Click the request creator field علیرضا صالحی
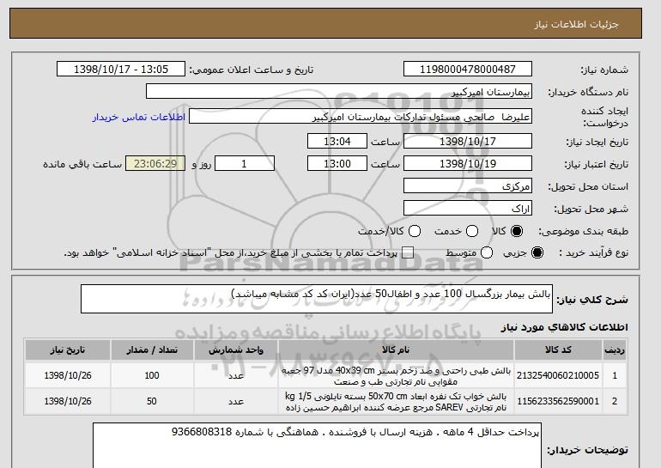 (361, 117)
